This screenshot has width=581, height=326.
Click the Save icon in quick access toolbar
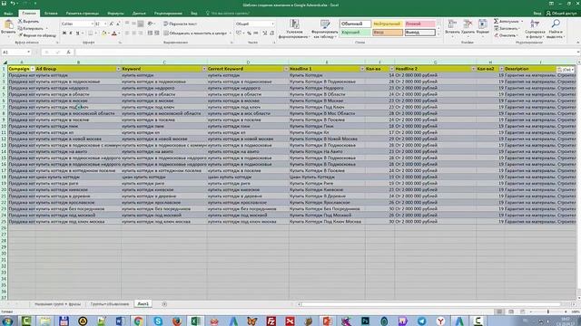point(4,4)
